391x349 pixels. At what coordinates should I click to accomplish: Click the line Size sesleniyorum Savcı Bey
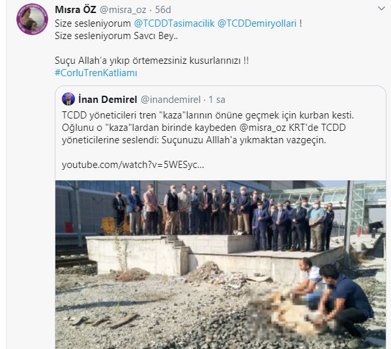tap(116, 36)
